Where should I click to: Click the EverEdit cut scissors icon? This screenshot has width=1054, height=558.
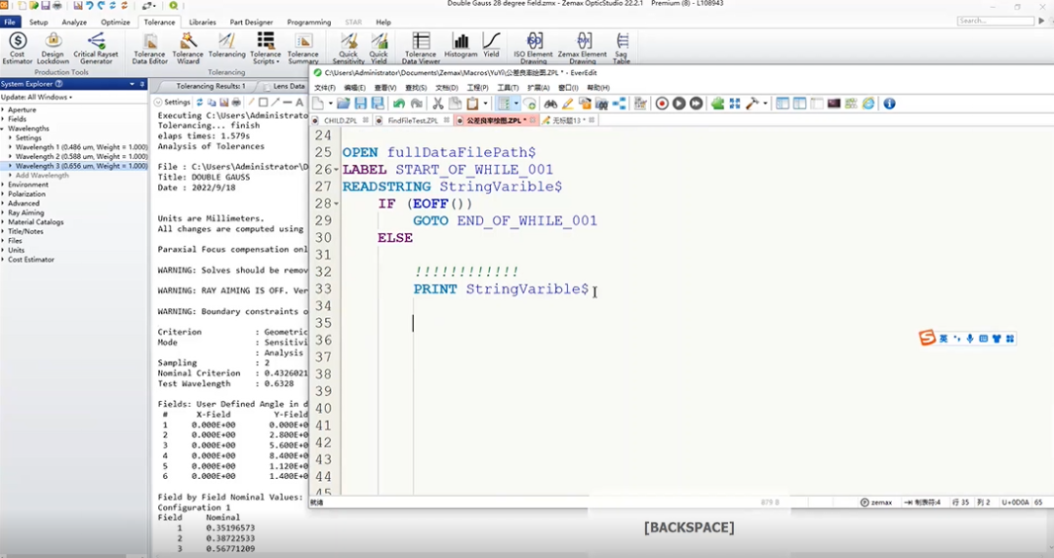click(x=437, y=103)
